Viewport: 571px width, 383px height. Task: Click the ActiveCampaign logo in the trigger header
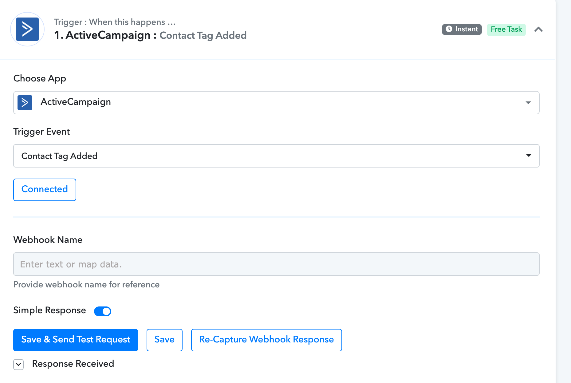(x=27, y=29)
